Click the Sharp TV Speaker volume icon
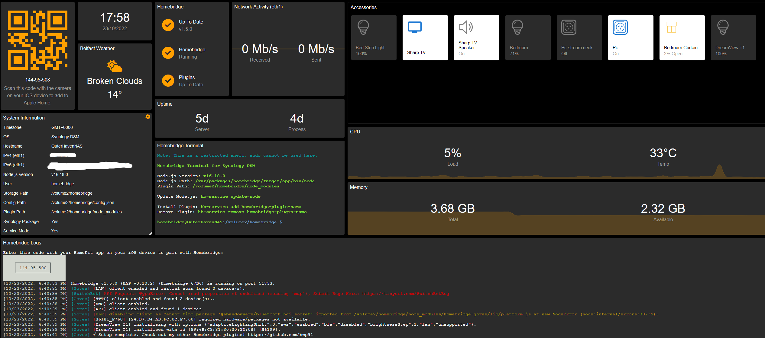The image size is (765, 338). pyautogui.click(x=466, y=27)
